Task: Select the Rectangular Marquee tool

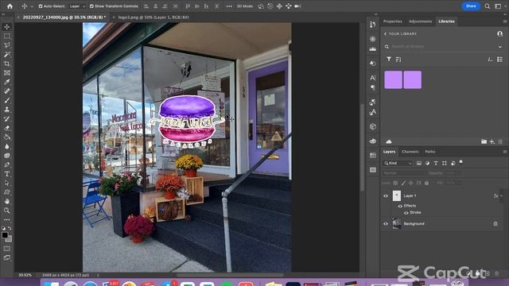Action: [7, 37]
